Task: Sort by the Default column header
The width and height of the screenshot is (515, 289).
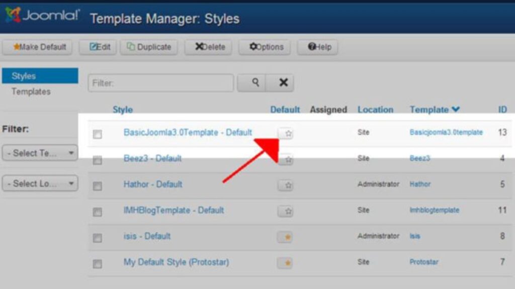Action: click(x=285, y=109)
